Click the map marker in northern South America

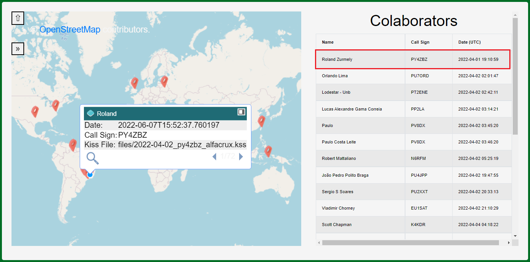tap(73, 145)
